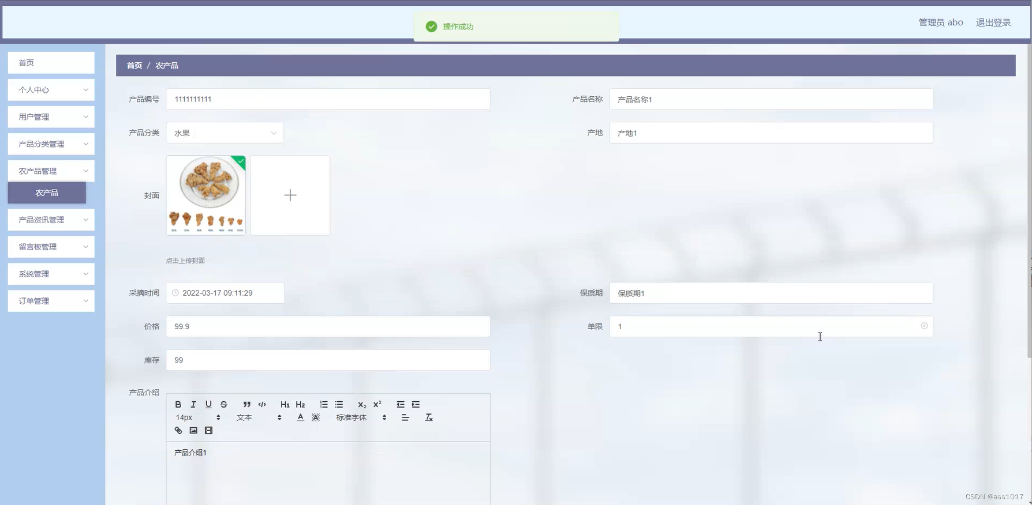Open the 文本 heading type dropdown
Image resolution: width=1032 pixels, height=505 pixels.
coord(259,417)
